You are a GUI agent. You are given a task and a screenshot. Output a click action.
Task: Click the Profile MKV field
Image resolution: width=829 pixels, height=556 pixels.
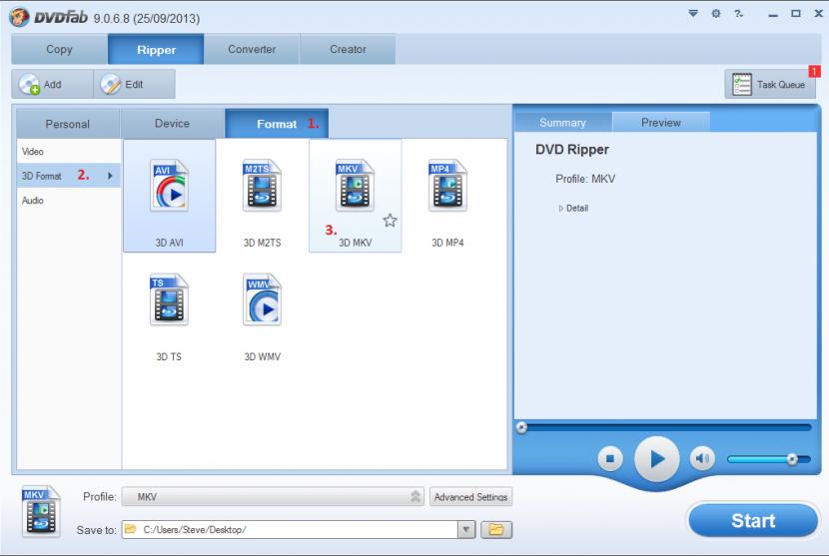click(273, 497)
